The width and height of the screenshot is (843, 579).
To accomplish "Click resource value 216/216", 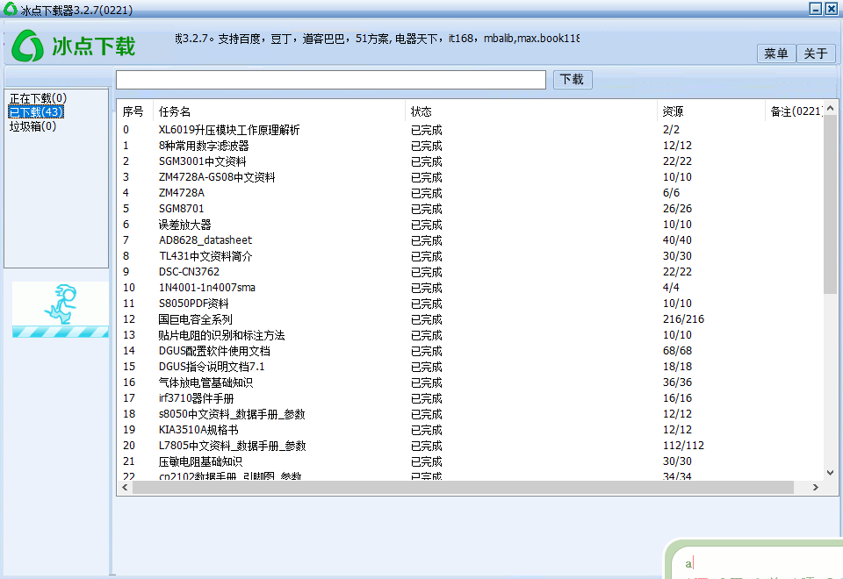I will (683, 319).
